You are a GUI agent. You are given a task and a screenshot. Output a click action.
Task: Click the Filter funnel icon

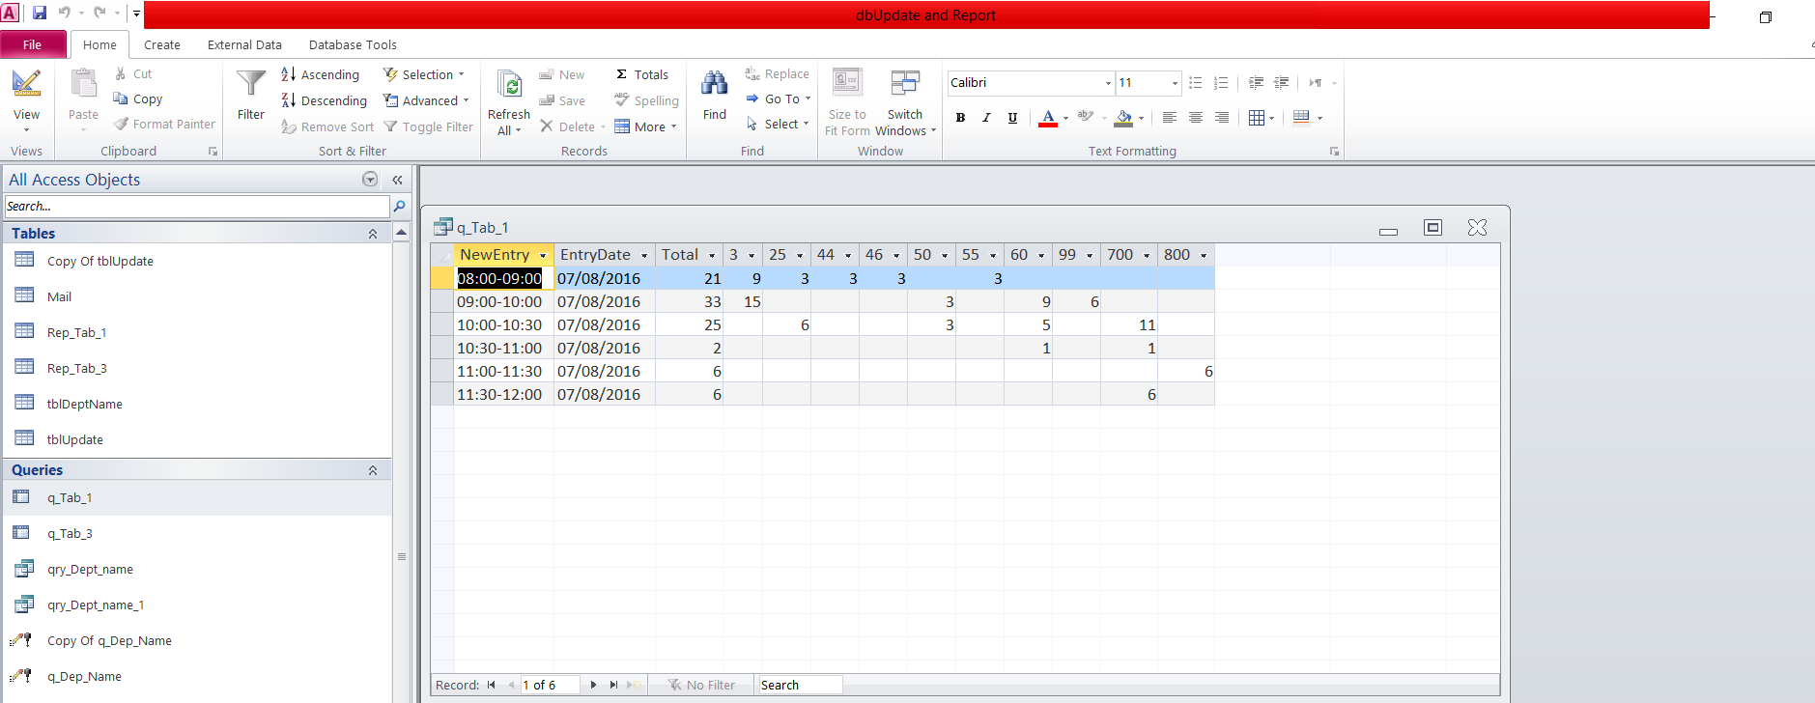click(251, 84)
